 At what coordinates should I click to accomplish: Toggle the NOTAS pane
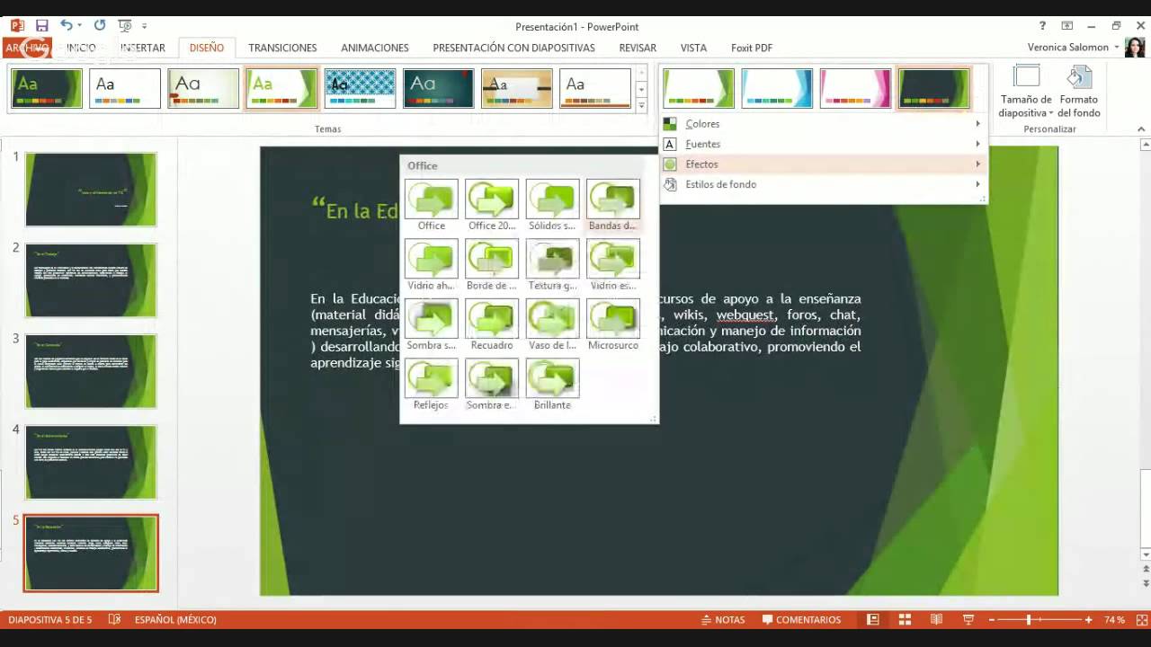722,619
